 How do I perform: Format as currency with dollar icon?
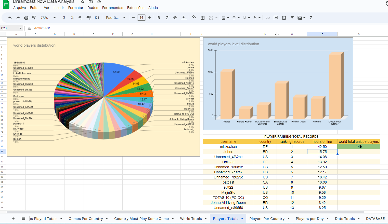[x=64, y=18]
